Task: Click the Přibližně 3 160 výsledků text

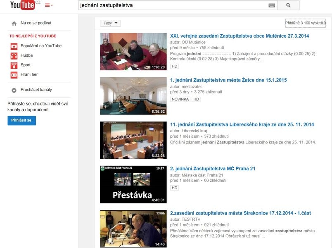Action: [305, 23]
